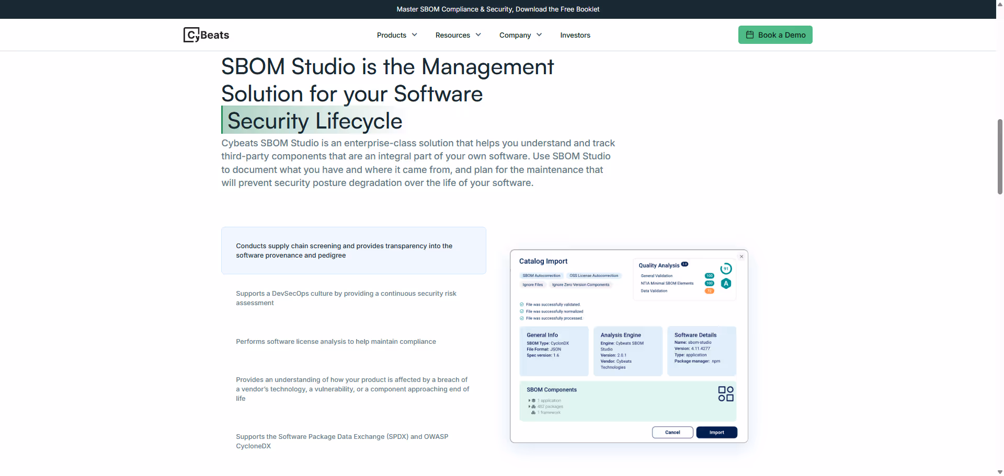
Task: Click the Data Validation orange score badge
Action: coord(709,291)
